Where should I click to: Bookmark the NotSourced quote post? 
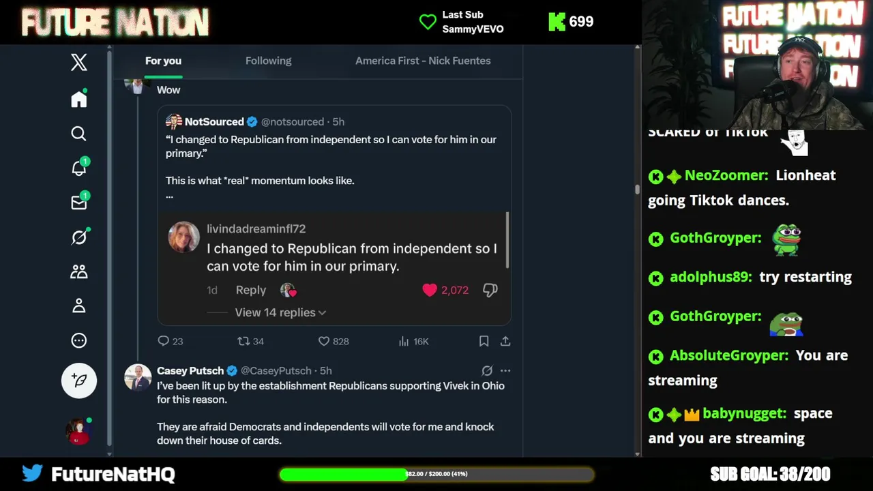(x=484, y=341)
